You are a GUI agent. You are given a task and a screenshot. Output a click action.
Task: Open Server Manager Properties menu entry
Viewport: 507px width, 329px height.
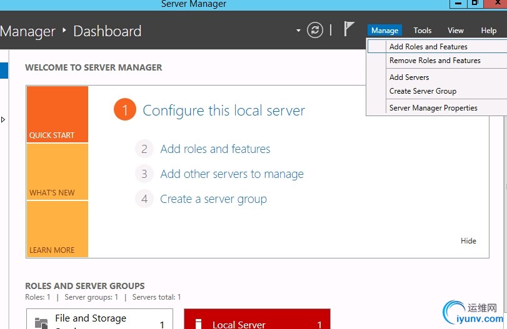(437, 108)
